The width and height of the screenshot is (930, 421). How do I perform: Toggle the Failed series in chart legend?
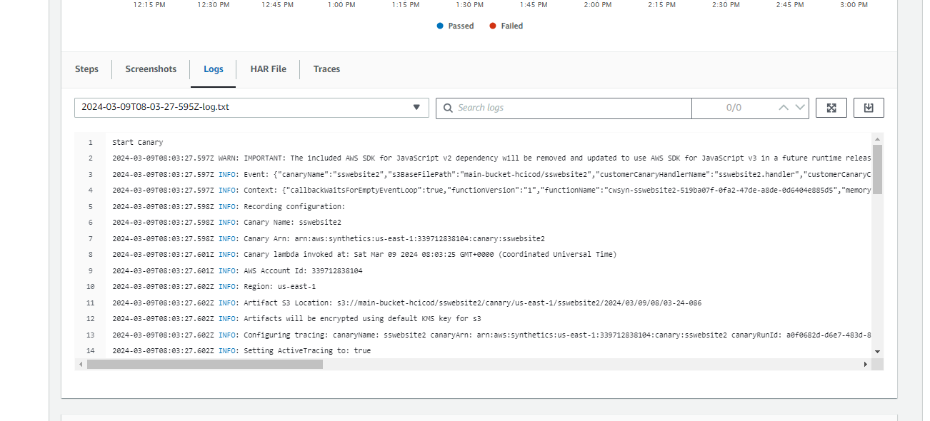click(506, 26)
